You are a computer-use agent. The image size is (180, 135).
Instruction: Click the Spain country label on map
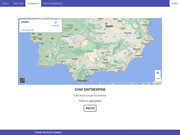coord(109,26)
